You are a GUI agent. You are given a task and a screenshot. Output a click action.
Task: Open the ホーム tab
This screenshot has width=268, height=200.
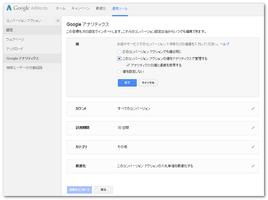(x=60, y=8)
